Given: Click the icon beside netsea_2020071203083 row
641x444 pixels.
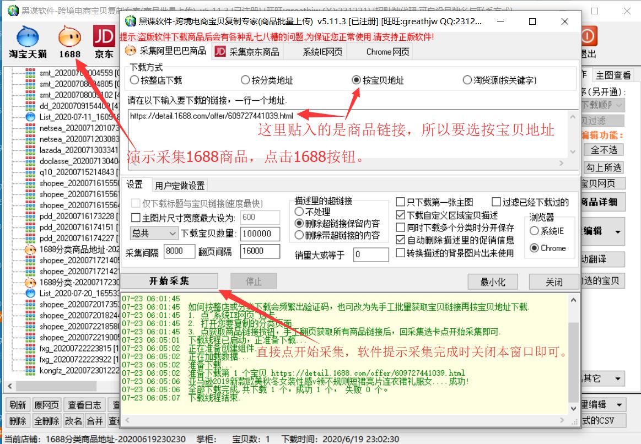Looking at the screenshot, I should click(30, 139).
